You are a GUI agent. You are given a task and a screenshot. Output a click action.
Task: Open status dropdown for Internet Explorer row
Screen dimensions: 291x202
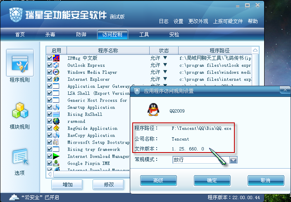(165, 79)
